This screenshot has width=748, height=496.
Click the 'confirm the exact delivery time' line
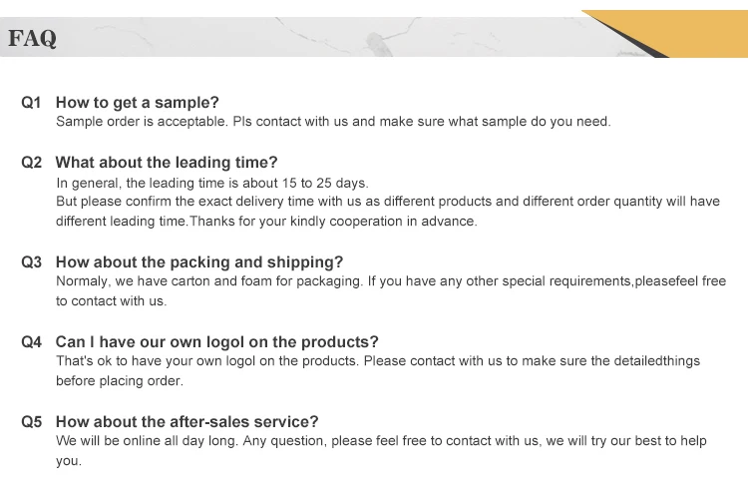coord(387,202)
